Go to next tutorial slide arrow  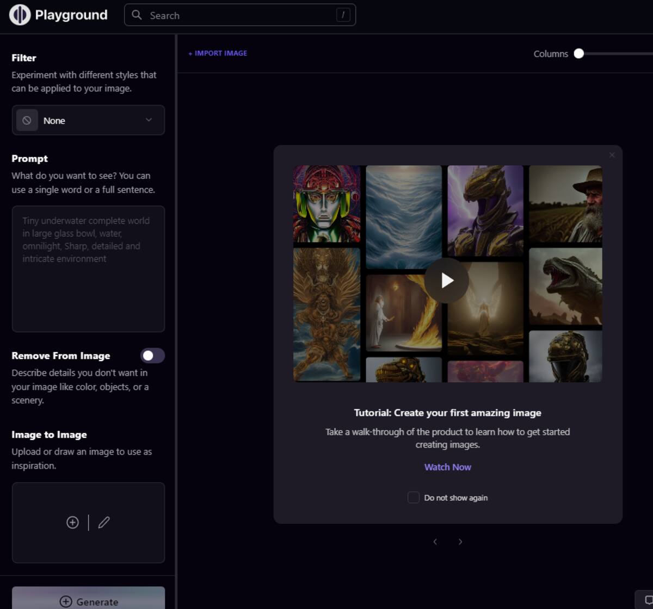[x=460, y=542]
